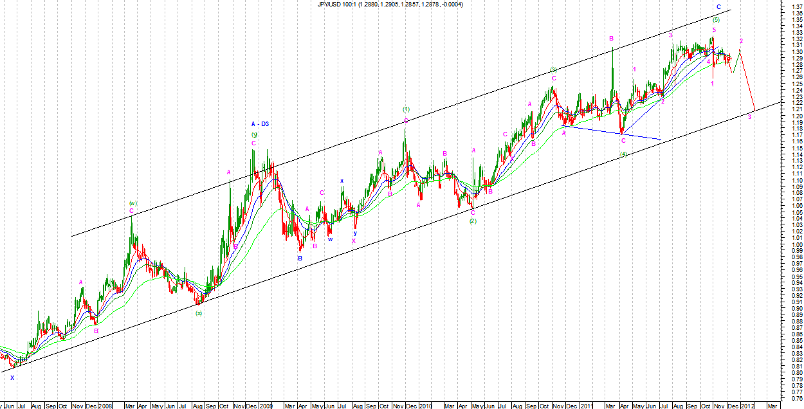This screenshot has height=409, width=804.
Task: Select the 2010 year label on time axis
Action: click(x=426, y=406)
